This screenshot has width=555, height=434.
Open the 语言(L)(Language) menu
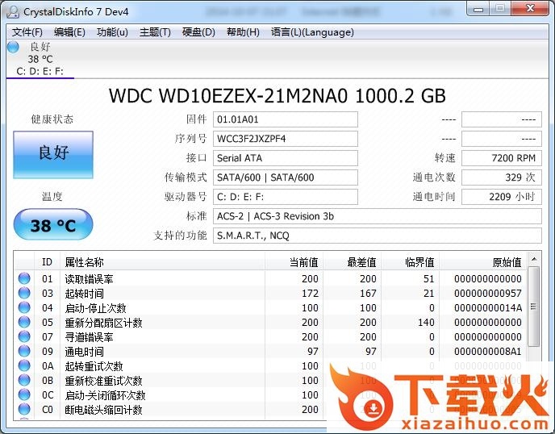pyautogui.click(x=312, y=32)
